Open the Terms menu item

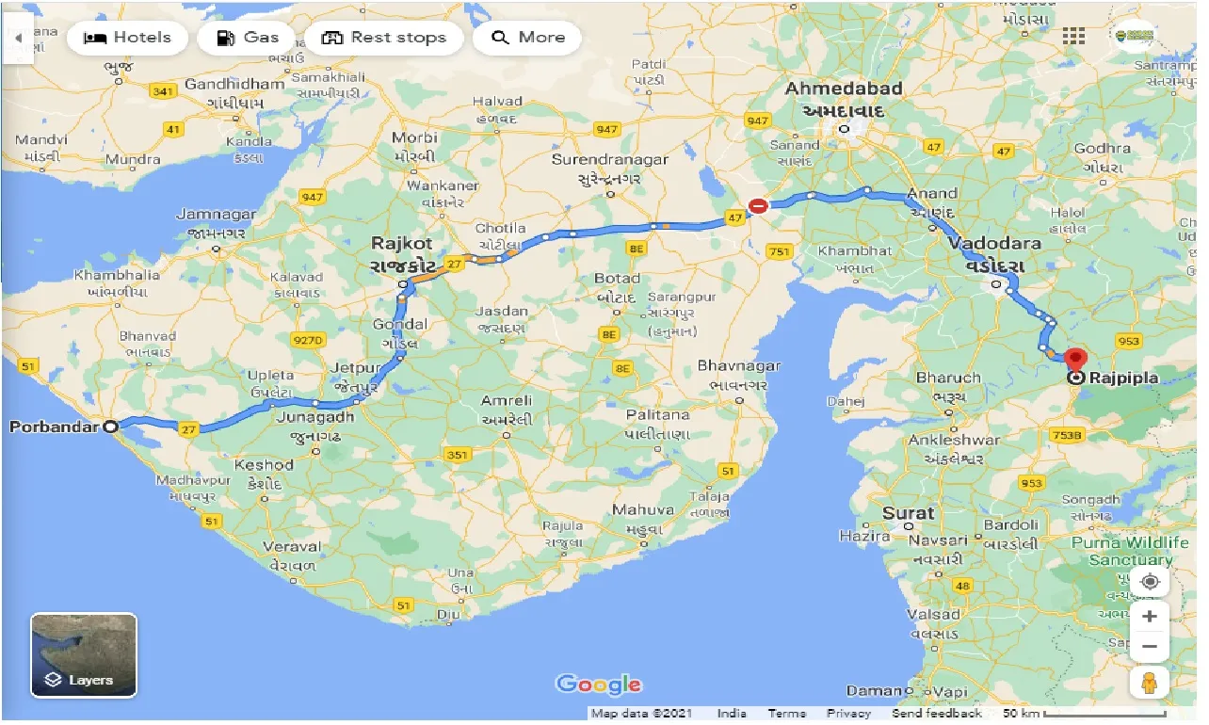tap(786, 714)
